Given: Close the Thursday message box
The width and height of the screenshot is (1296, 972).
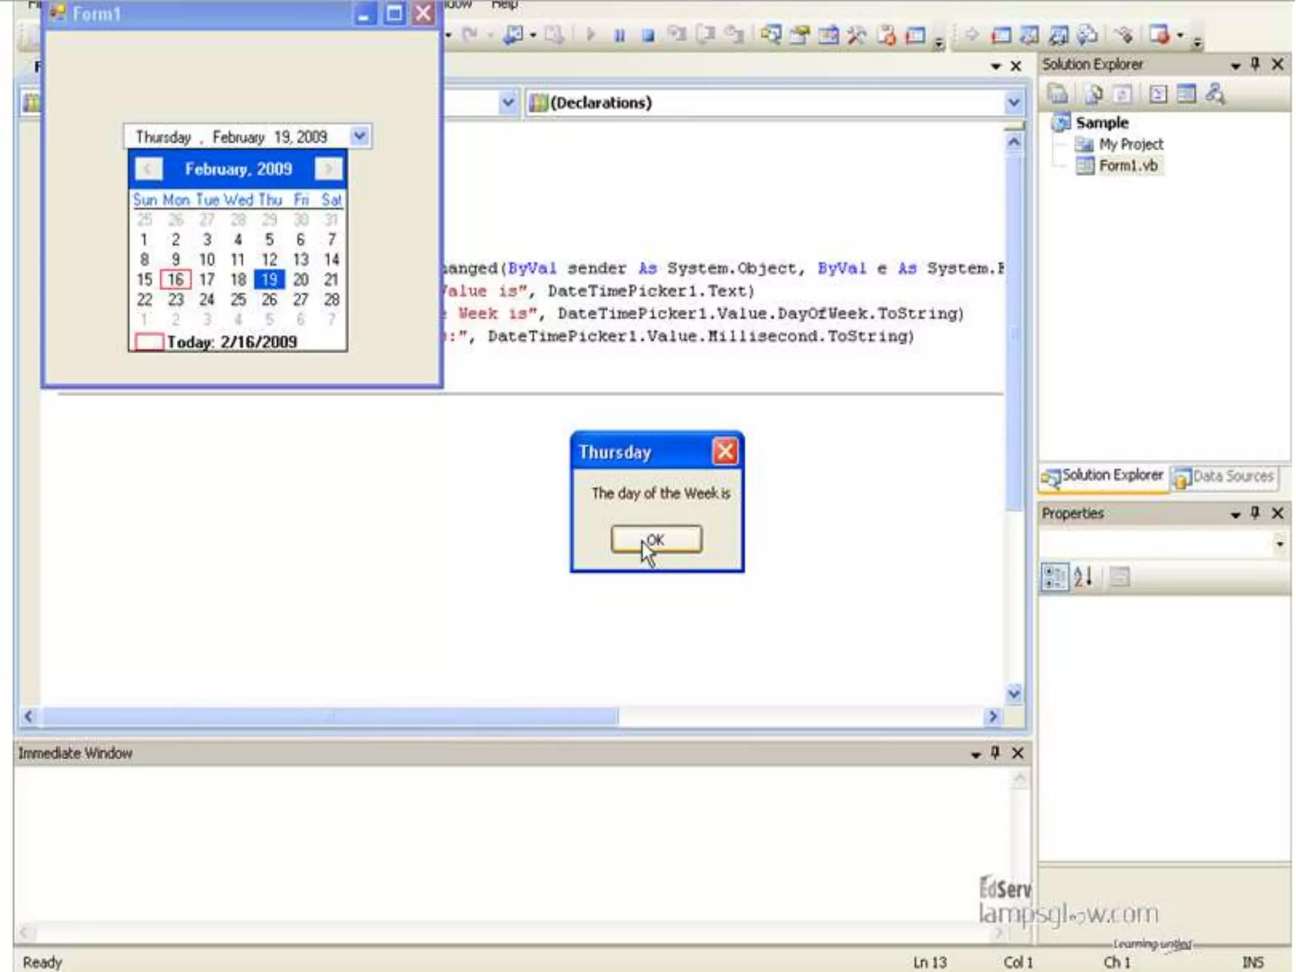Looking at the screenshot, I should pos(725,452).
